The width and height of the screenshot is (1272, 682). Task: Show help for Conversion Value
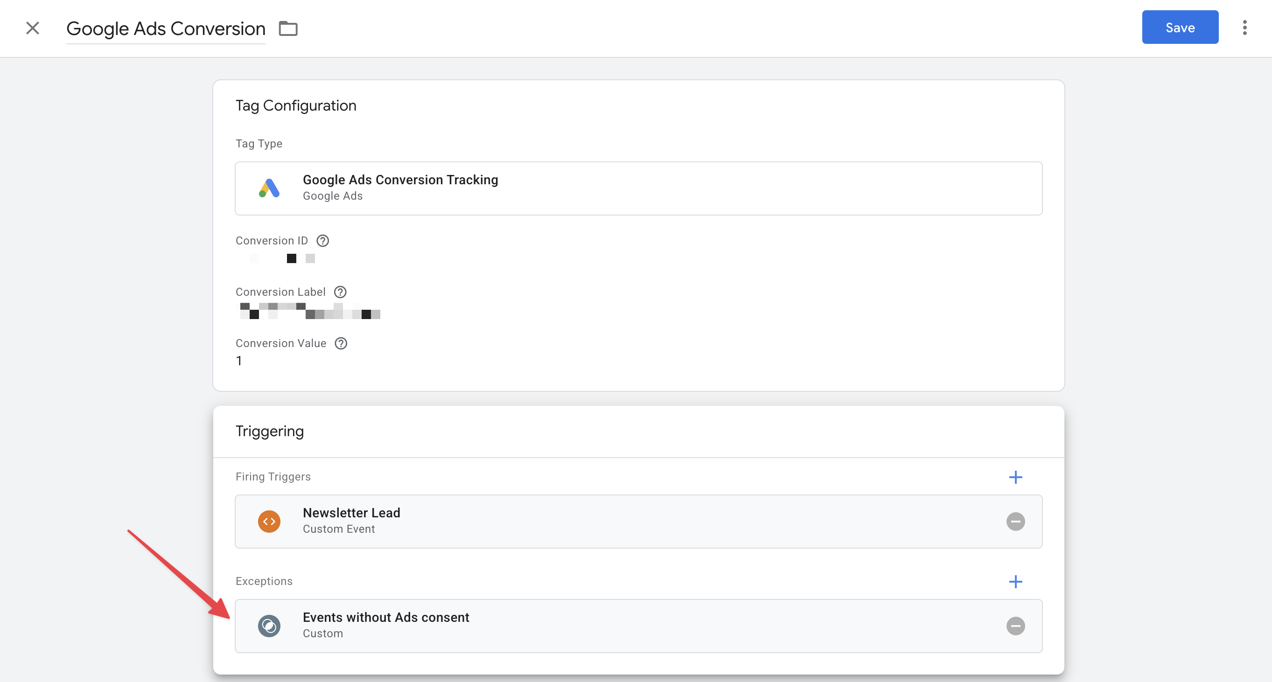tap(341, 343)
